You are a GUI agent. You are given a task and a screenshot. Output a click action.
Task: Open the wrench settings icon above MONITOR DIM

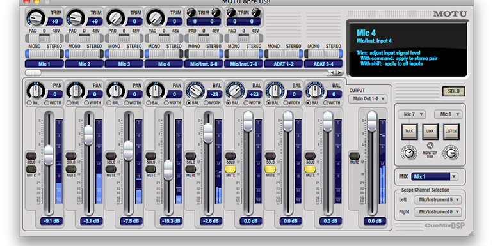click(x=430, y=145)
